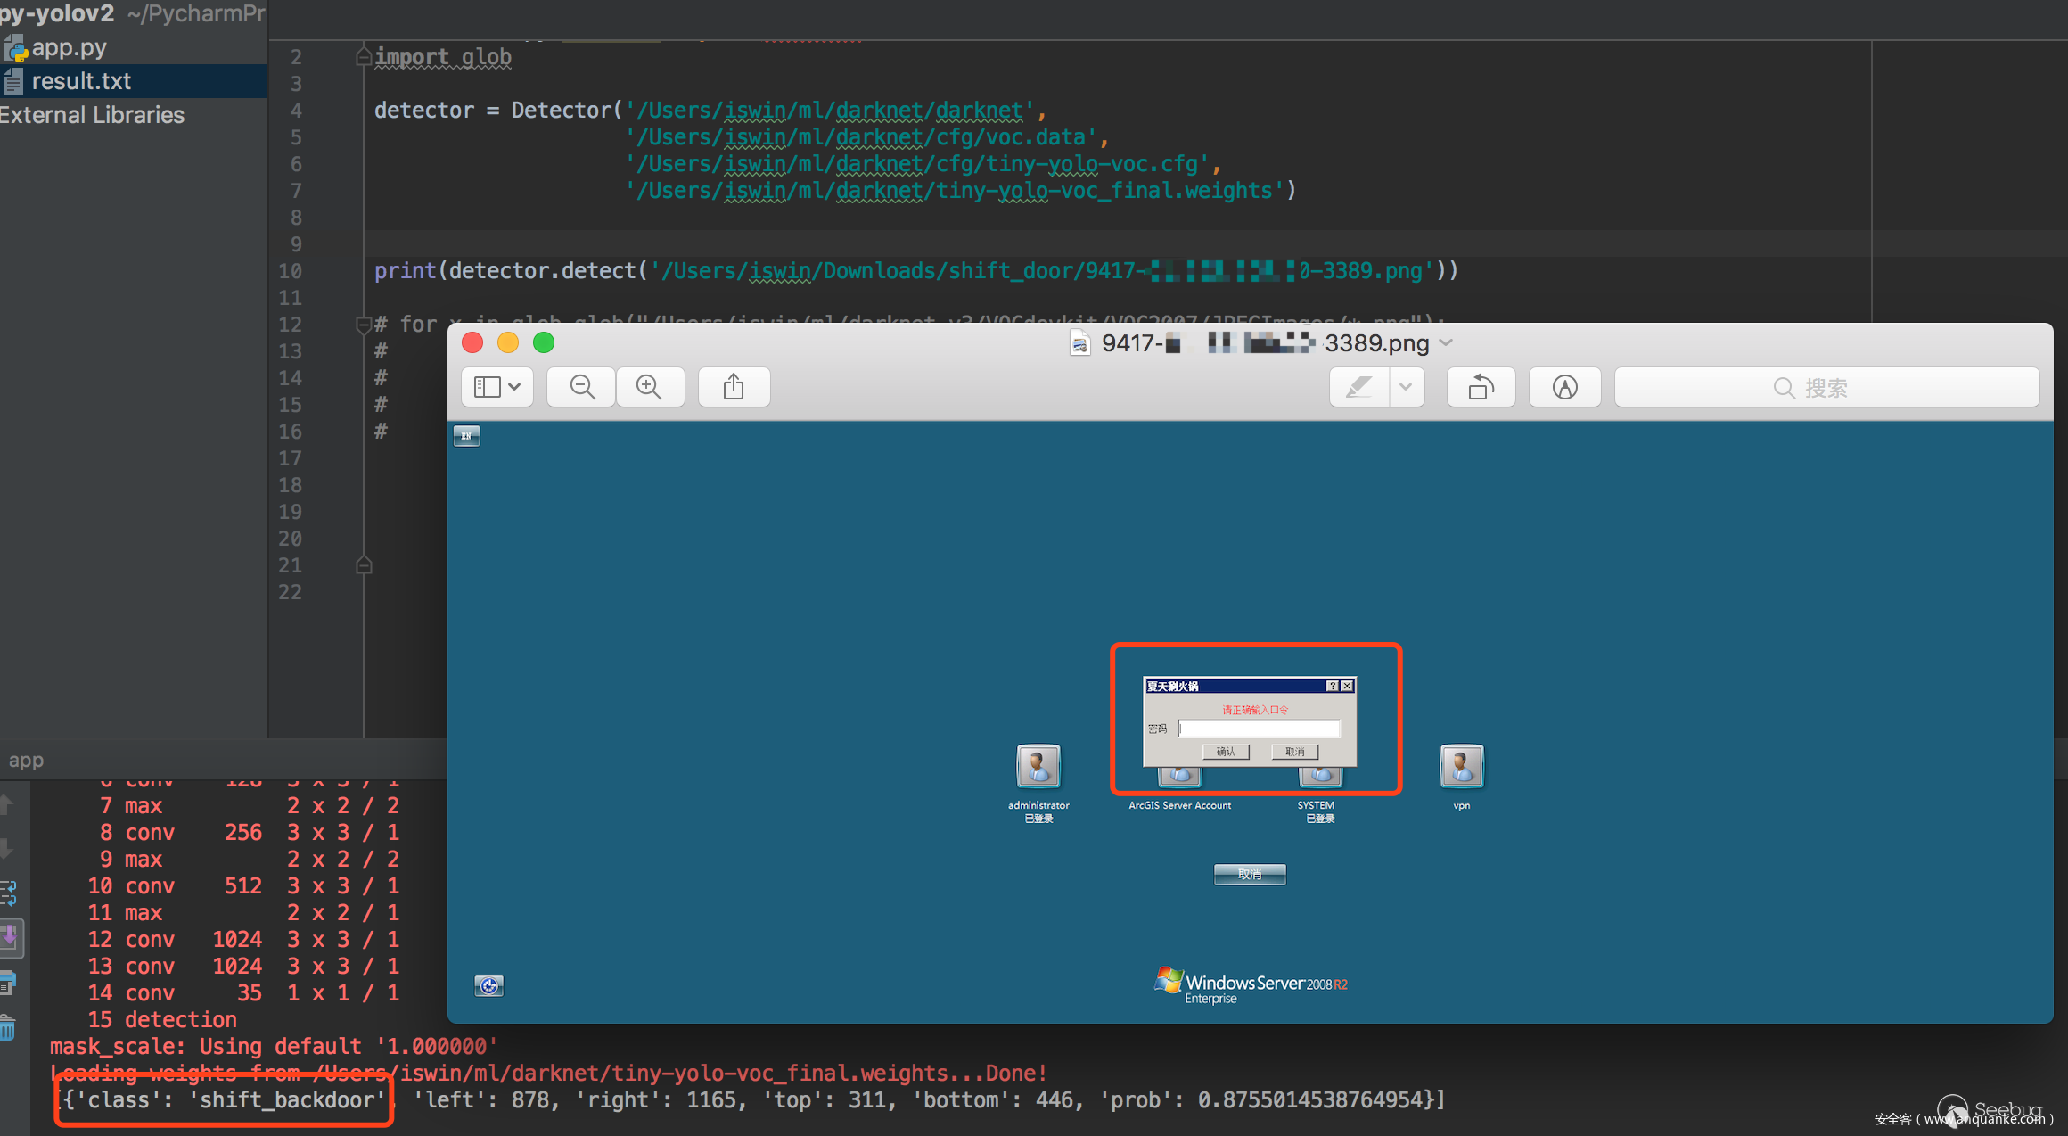Open the sidebar view options dropdown

point(496,387)
